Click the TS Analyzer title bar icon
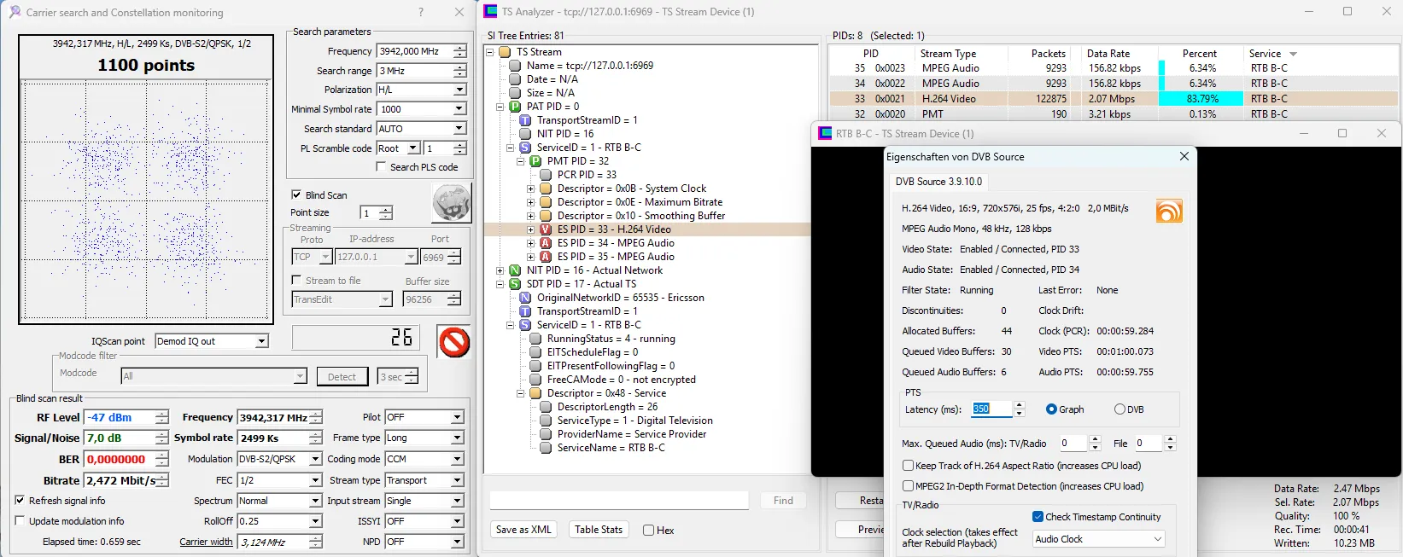The height and width of the screenshot is (557, 1403). tap(490, 12)
